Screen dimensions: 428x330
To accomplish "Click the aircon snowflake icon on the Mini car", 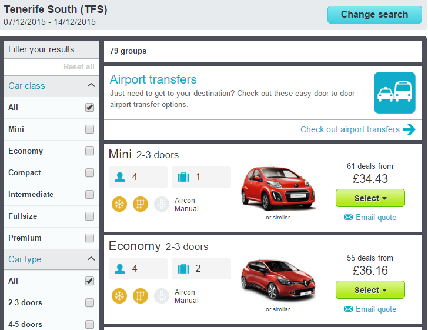I will (x=119, y=204).
